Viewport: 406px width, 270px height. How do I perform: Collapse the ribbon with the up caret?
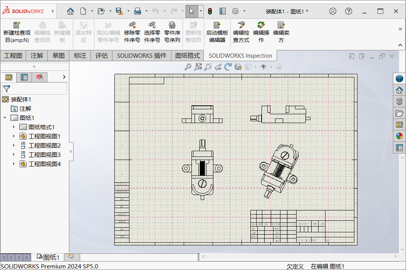(400, 45)
